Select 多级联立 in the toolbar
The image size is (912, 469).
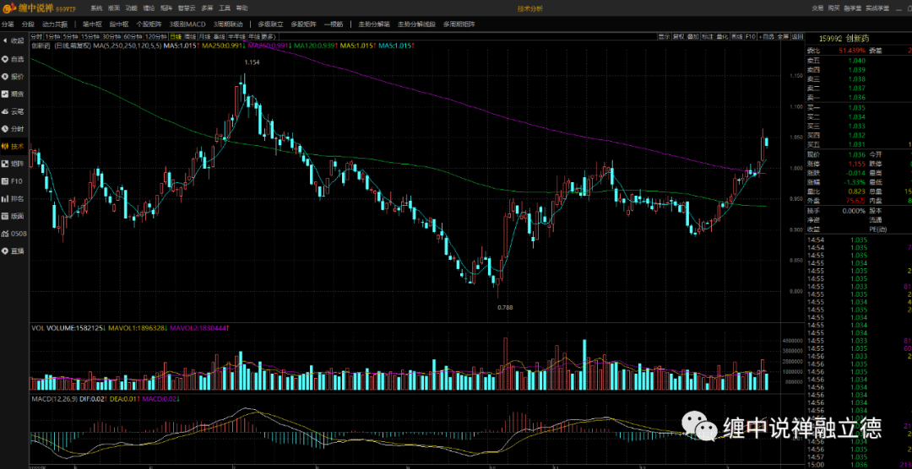click(x=270, y=24)
